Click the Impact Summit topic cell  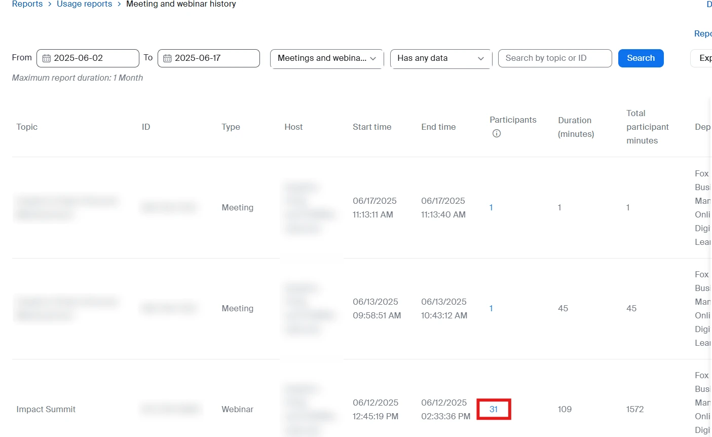(x=46, y=409)
